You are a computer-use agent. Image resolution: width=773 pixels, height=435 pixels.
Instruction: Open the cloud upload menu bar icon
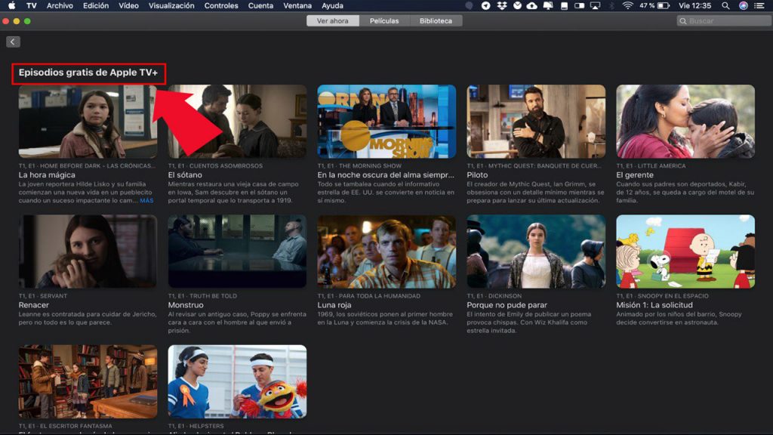click(x=532, y=6)
